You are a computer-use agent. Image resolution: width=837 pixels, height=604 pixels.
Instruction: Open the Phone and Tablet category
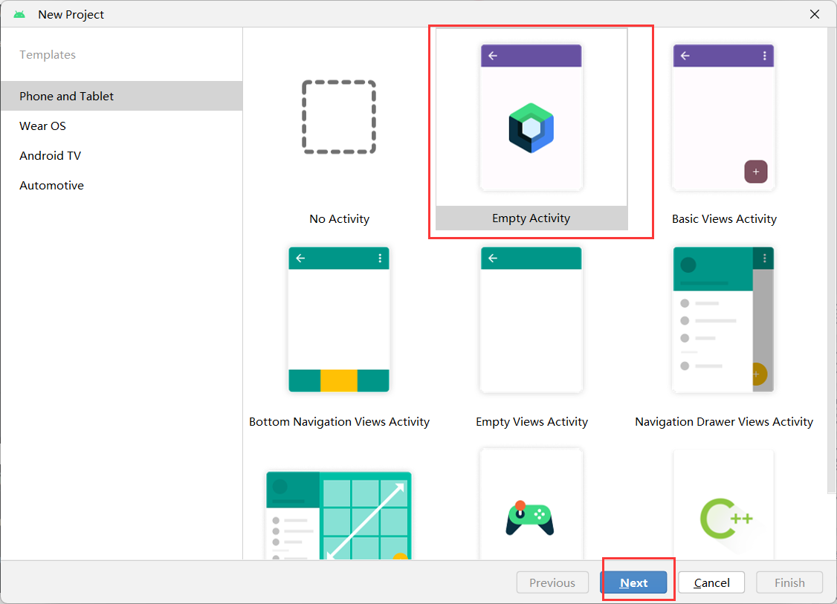(x=122, y=96)
